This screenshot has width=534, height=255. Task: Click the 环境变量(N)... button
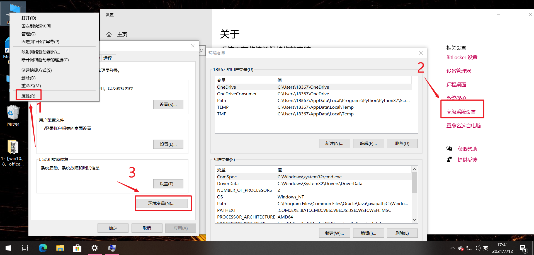pyautogui.click(x=161, y=203)
